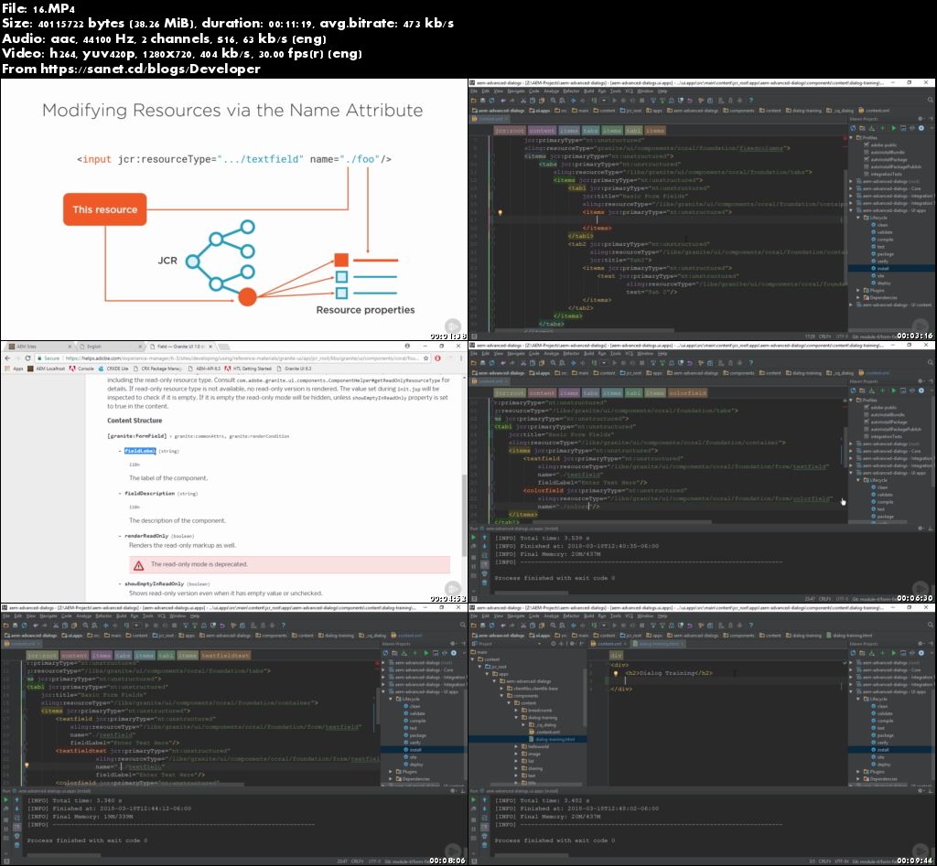
Task: Open the Refactor menu in the 3:16 IDE frame
Action: [571, 91]
